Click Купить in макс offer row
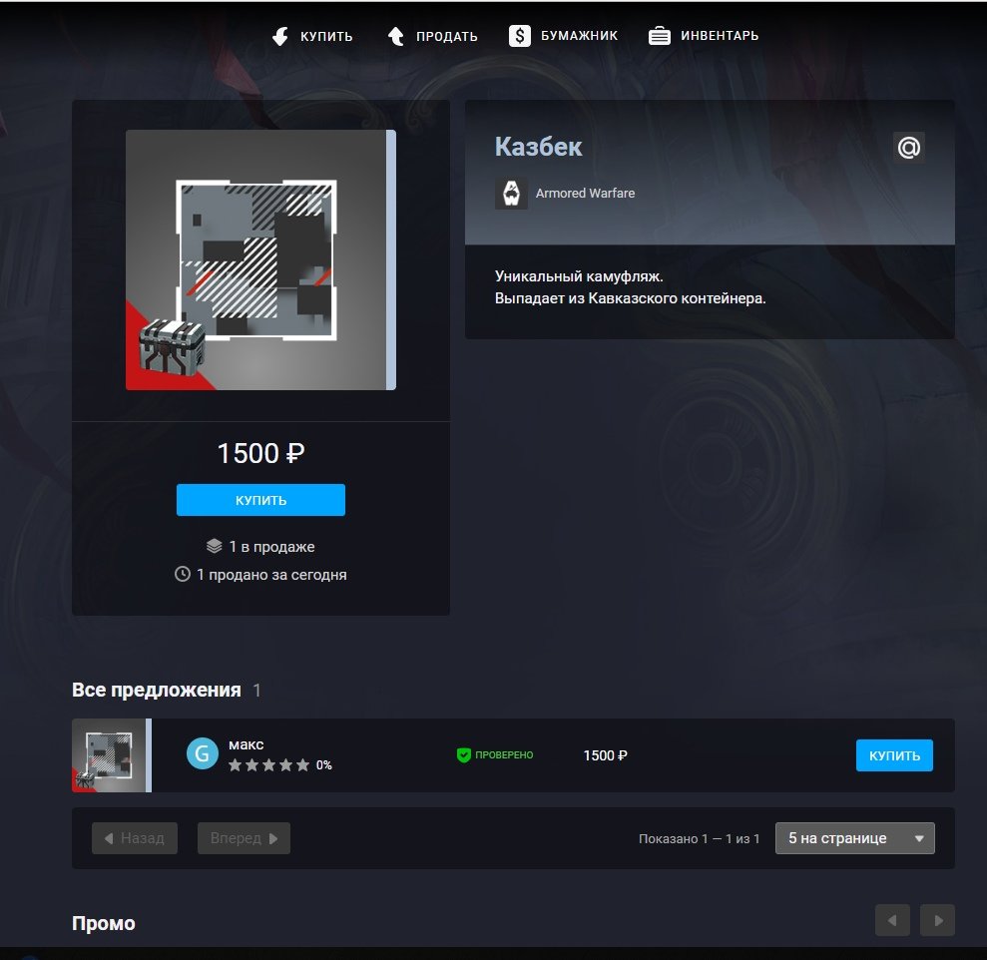Screen dimensions: 987x960 [894, 755]
